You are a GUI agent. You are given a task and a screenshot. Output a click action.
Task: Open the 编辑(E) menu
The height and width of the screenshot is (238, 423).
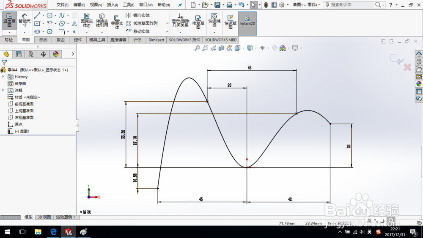coord(79,5)
